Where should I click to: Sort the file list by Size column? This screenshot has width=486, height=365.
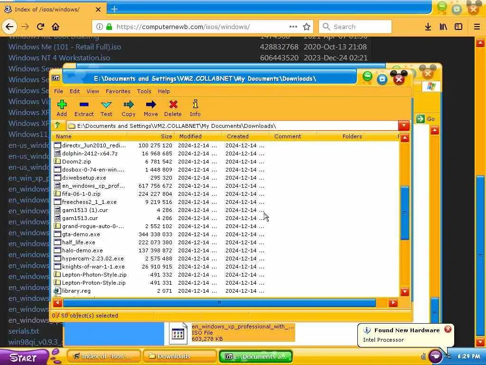151,136
